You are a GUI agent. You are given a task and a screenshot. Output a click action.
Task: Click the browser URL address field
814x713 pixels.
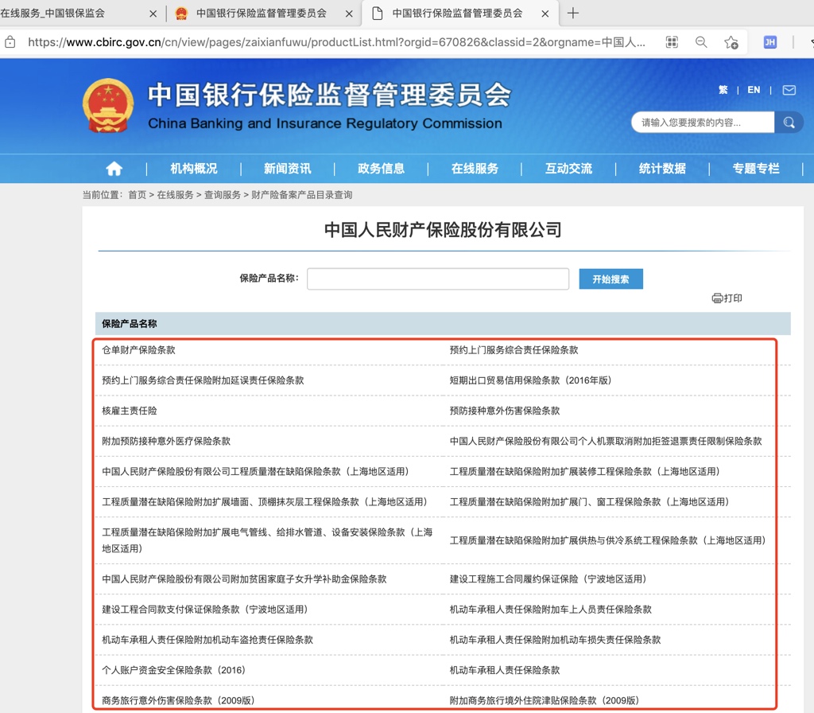(x=336, y=42)
